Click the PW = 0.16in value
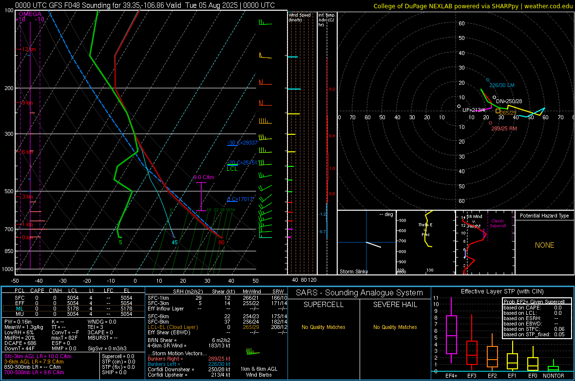 [18, 322]
